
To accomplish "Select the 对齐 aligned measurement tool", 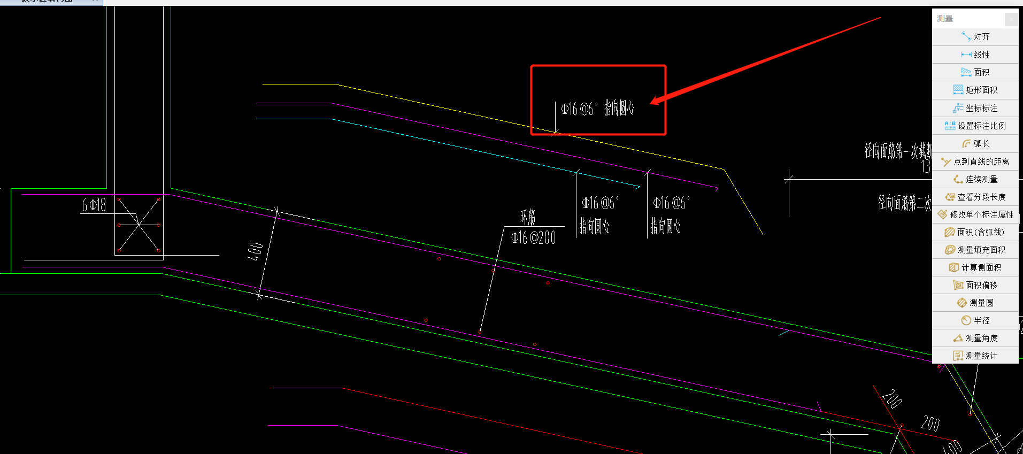I will coord(975,36).
